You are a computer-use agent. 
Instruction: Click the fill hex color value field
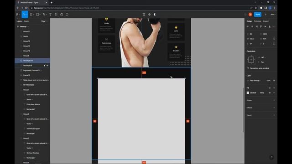tap(253, 93)
